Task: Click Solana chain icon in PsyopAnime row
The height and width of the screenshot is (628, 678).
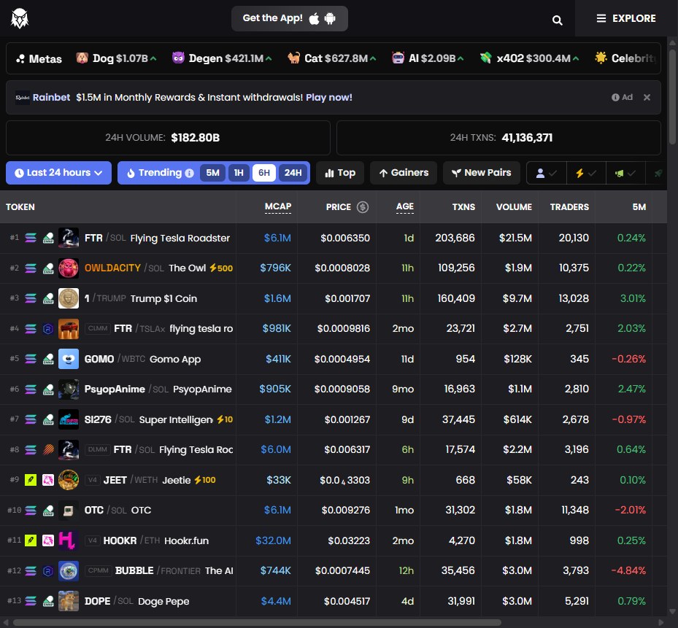Action: point(30,389)
